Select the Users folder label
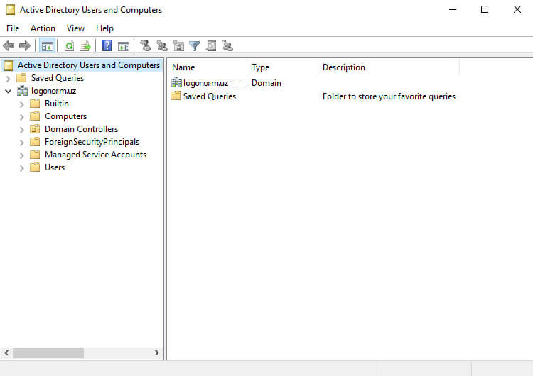Image resolution: width=533 pixels, height=376 pixels. coord(55,167)
